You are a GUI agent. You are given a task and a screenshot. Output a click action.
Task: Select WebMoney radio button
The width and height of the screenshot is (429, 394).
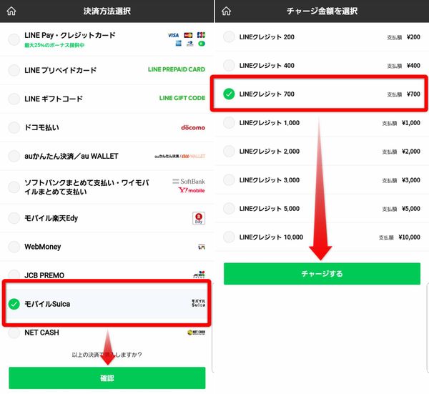[x=14, y=247]
